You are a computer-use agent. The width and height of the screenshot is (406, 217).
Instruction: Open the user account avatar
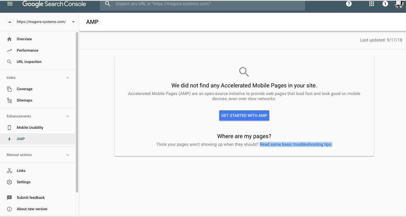tap(399, 4)
